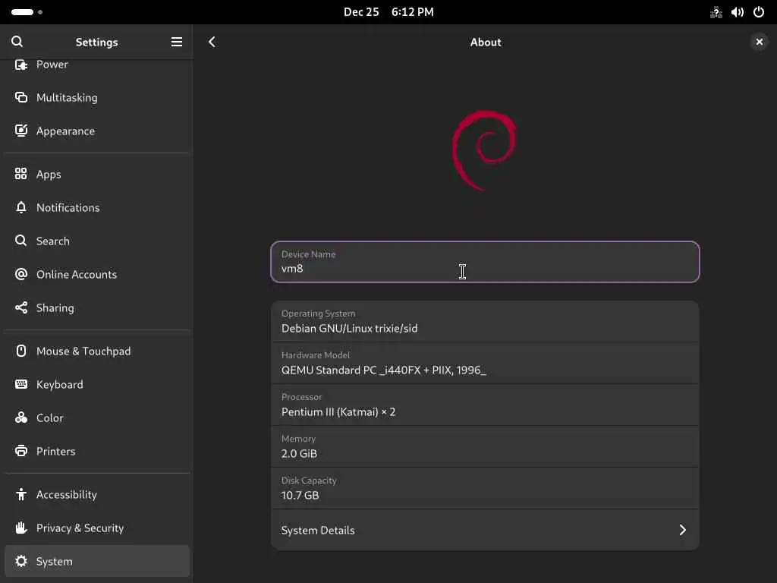Open Mouse & Touchpad settings

tap(97, 351)
